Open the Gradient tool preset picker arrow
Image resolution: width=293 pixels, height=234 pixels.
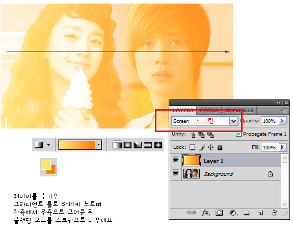(x=49, y=145)
